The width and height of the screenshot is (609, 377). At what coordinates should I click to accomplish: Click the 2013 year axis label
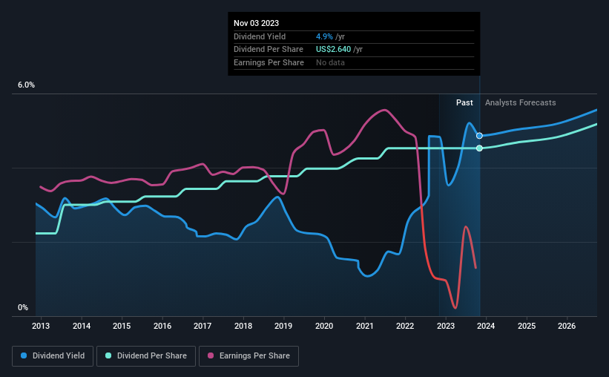41,327
